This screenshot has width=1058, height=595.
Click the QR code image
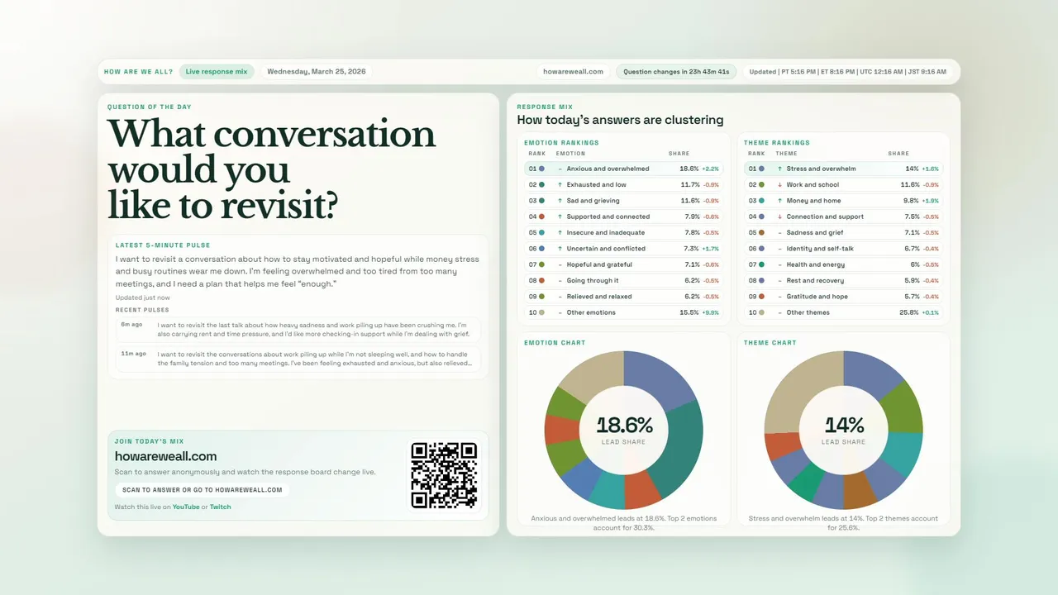tap(444, 475)
